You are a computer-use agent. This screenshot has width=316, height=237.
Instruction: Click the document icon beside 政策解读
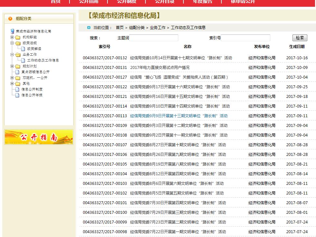point(23,49)
